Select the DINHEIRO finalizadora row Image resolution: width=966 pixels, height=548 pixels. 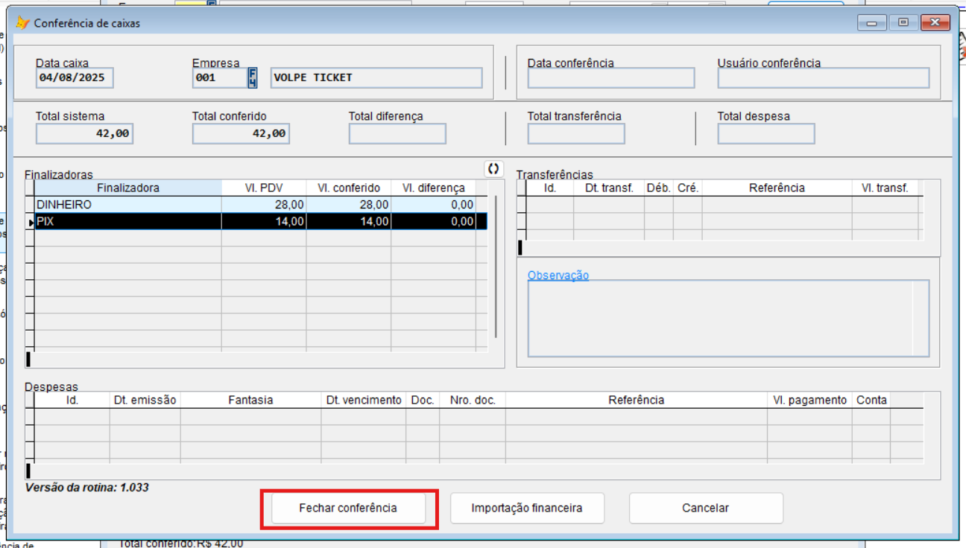pyautogui.click(x=127, y=205)
